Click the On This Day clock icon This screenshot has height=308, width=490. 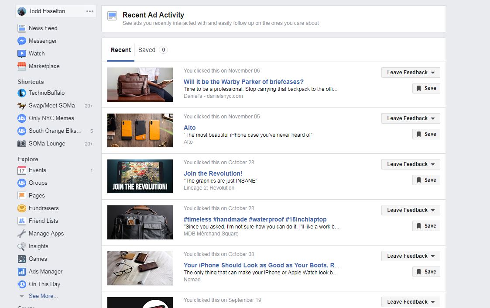(x=21, y=284)
